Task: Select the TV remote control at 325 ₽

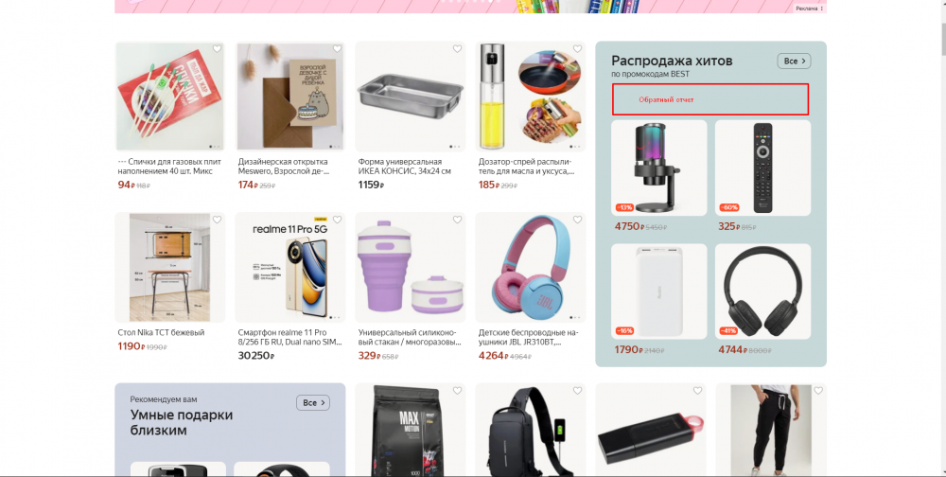Action: pyautogui.click(x=762, y=168)
